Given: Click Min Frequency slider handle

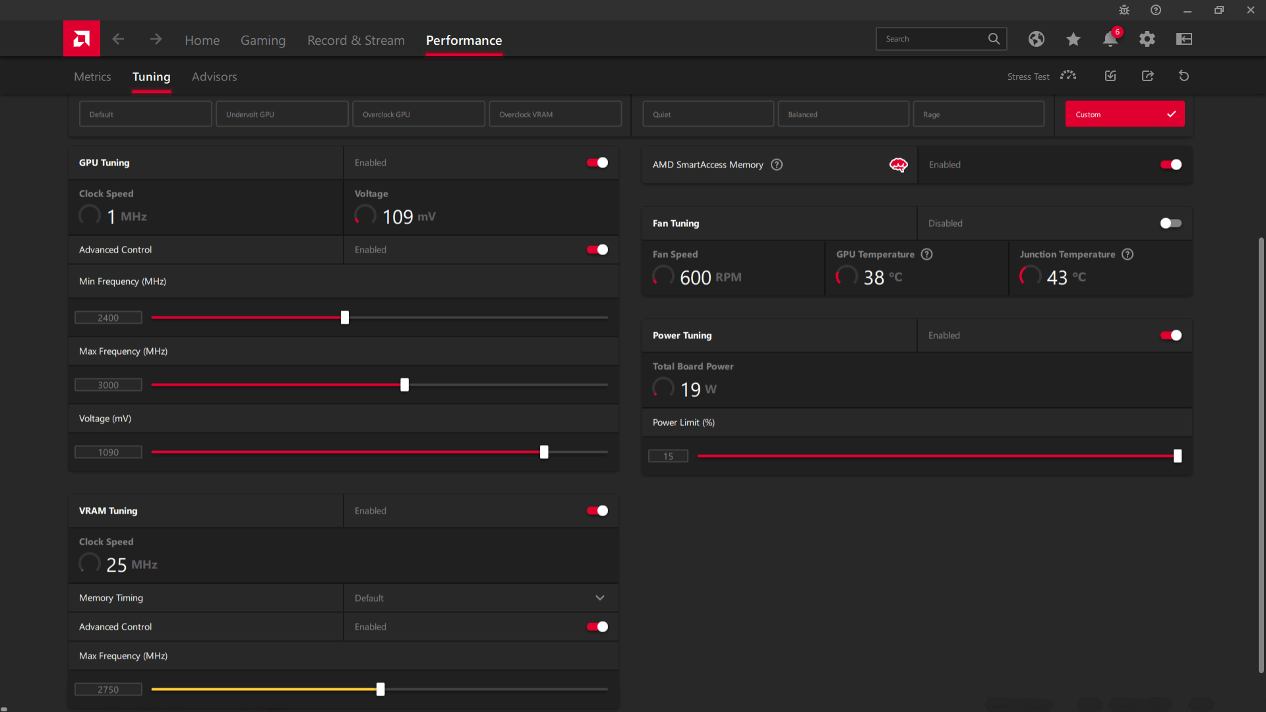Looking at the screenshot, I should pos(345,318).
